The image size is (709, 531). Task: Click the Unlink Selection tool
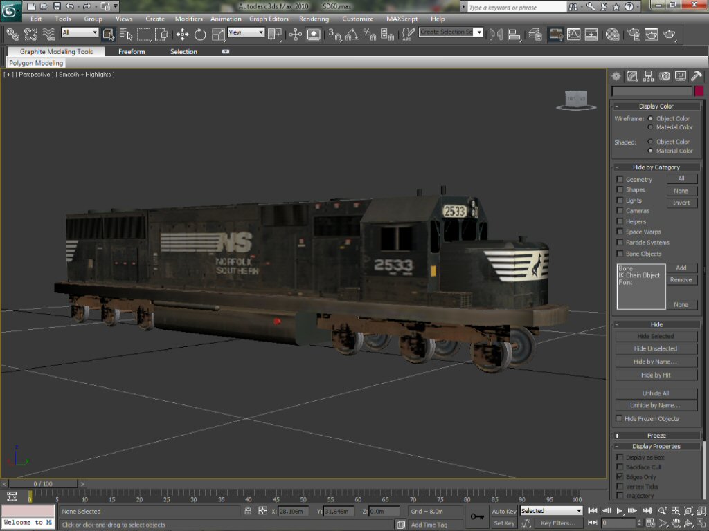pos(30,35)
